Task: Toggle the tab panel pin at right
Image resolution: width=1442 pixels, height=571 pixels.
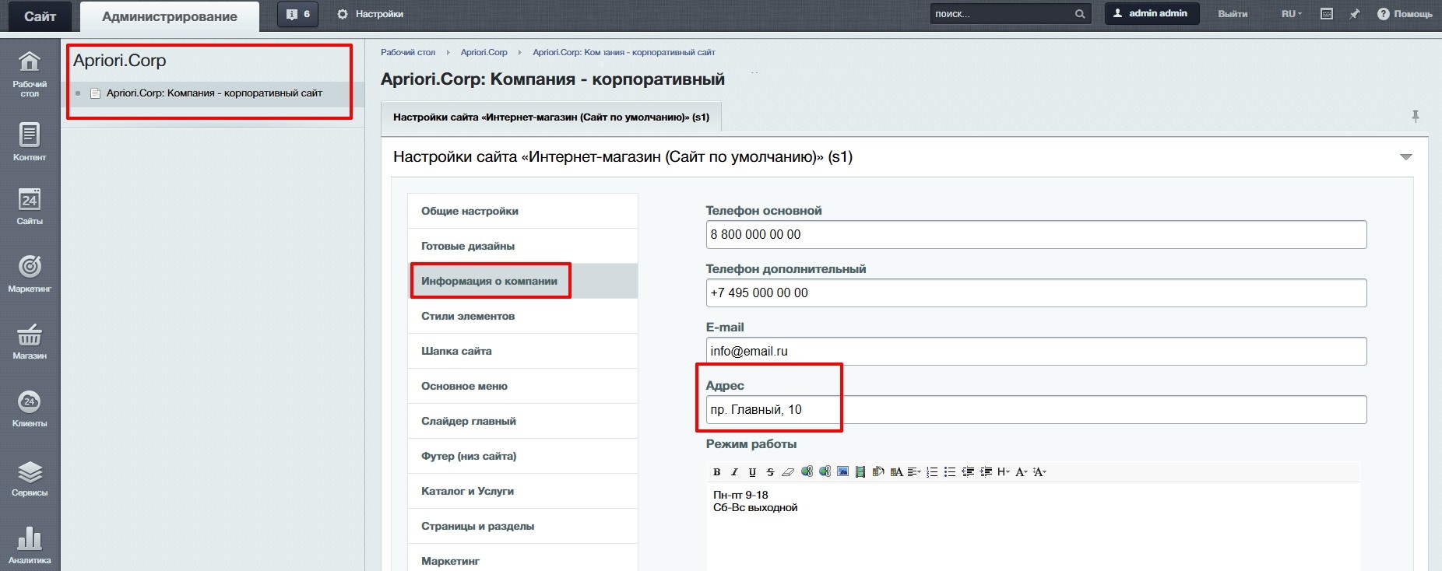Action: 1415,117
